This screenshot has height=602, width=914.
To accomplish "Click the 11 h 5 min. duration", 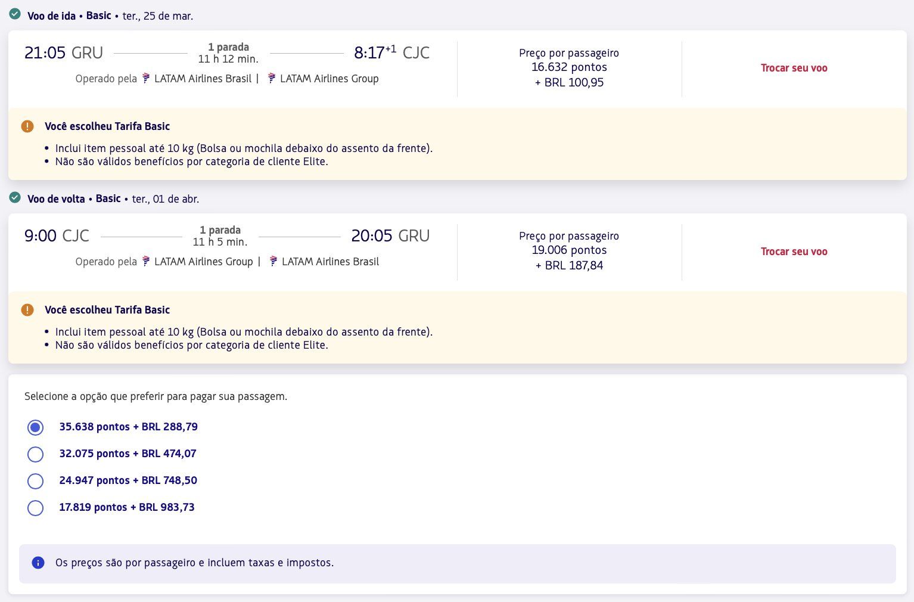I will [x=220, y=242].
